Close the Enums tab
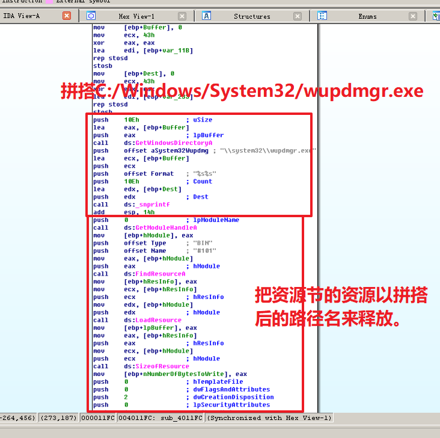This screenshot has width=440, height=438. point(413,16)
